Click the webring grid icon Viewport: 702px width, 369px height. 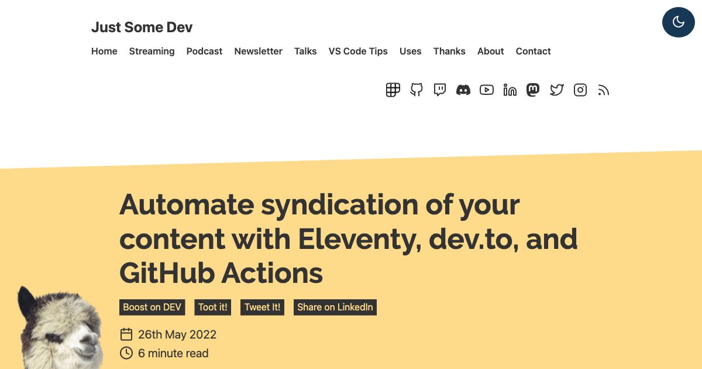393,90
